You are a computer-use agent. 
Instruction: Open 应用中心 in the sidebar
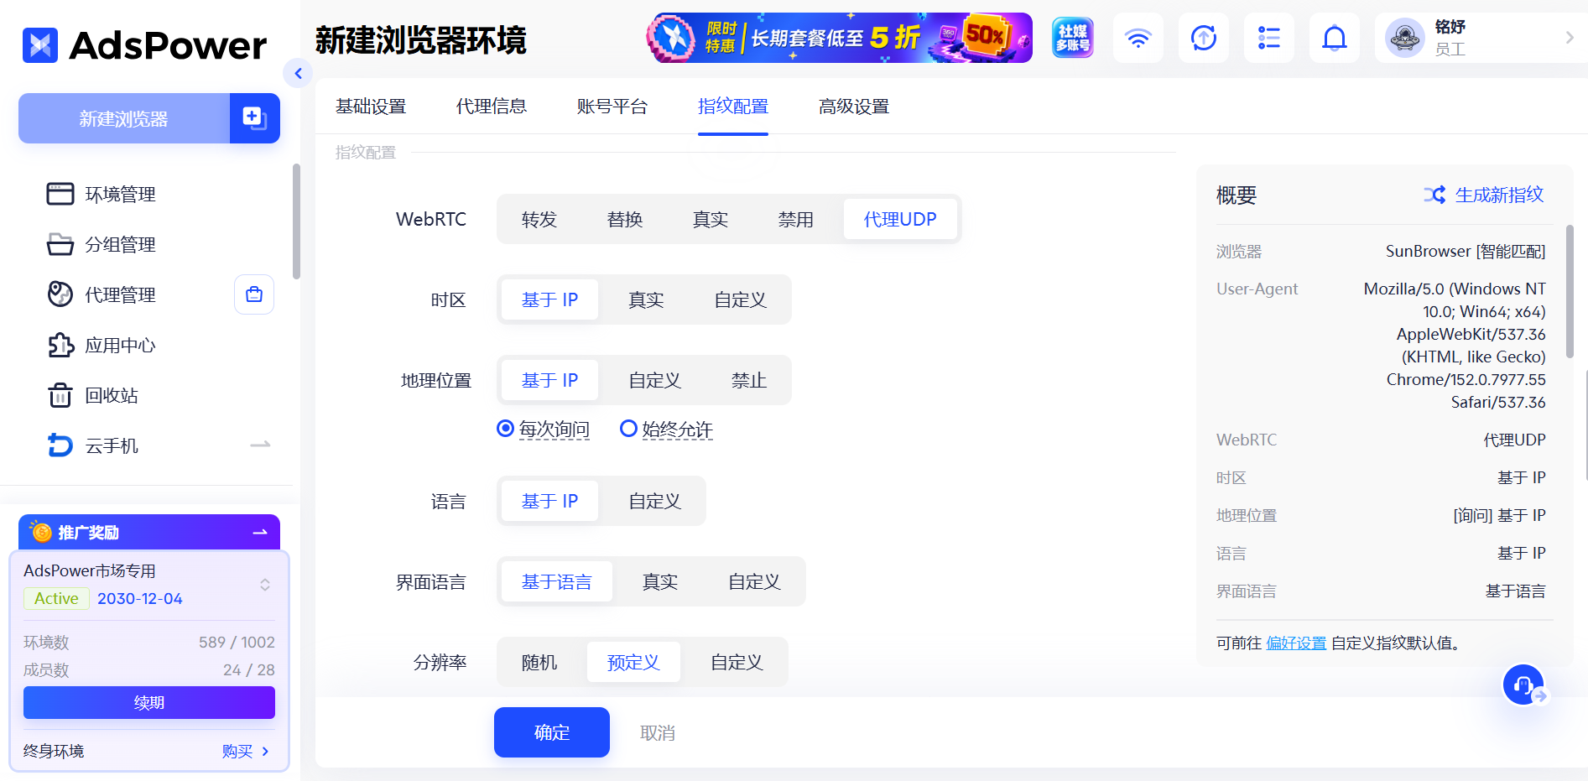(x=120, y=346)
